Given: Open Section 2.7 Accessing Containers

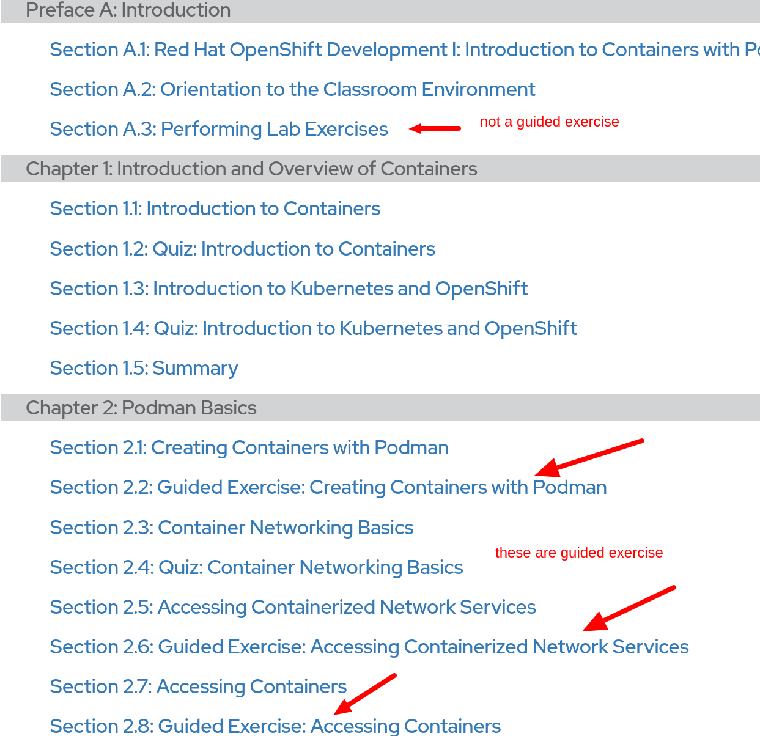Looking at the screenshot, I should pos(197,686).
